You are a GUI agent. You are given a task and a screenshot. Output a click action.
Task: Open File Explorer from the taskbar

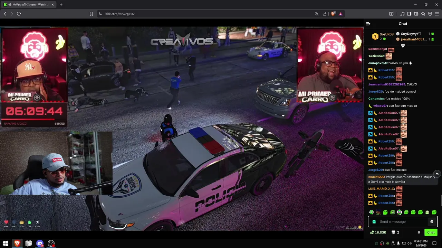pos(28,244)
